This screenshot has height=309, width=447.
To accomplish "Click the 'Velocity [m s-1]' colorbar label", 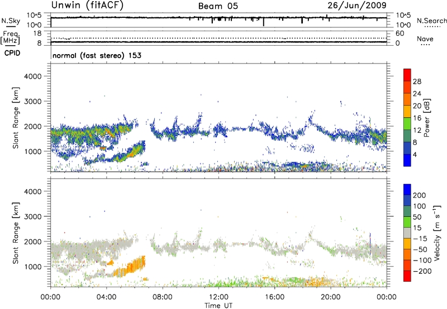I will 437,233.
